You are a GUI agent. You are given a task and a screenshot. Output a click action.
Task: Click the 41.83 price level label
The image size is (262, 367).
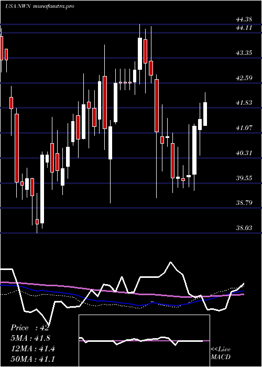pos(244,103)
